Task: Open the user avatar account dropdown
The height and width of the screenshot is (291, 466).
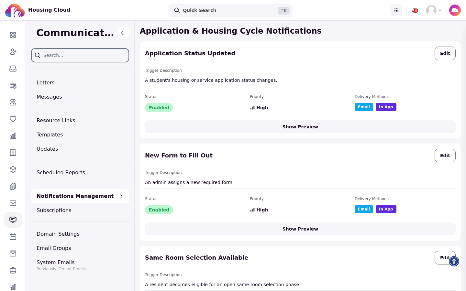Action: [434, 10]
